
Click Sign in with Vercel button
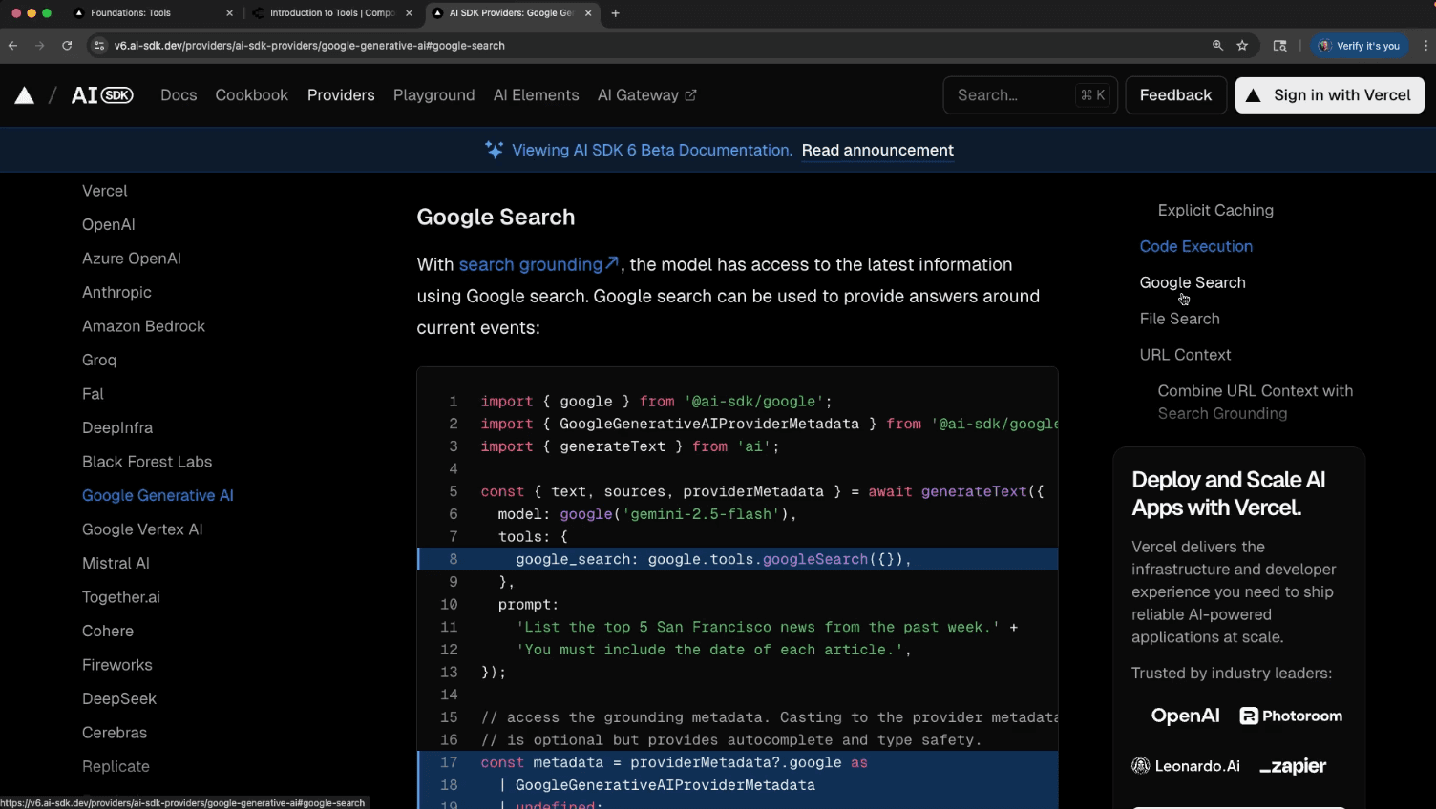(x=1329, y=95)
